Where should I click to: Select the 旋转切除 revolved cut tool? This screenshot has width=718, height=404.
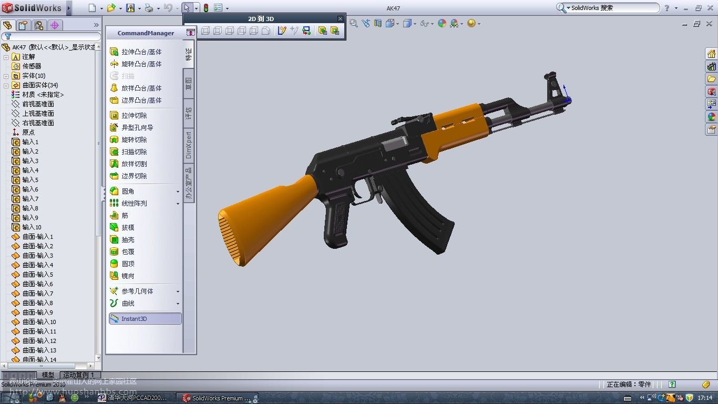134,139
